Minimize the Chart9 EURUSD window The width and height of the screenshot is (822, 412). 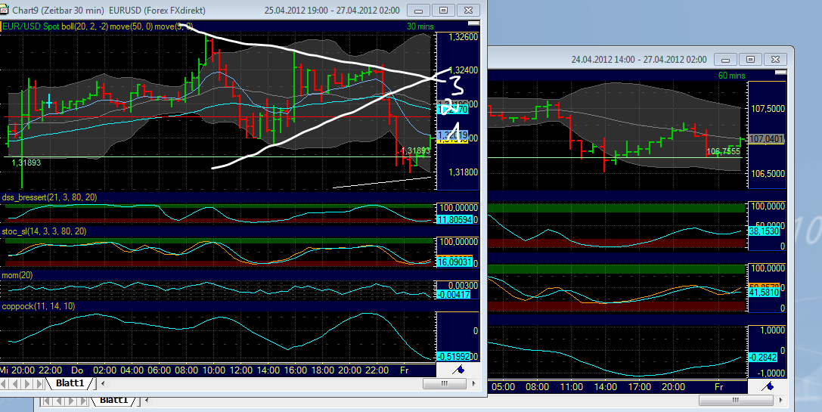pyautogui.click(x=418, y=10)
